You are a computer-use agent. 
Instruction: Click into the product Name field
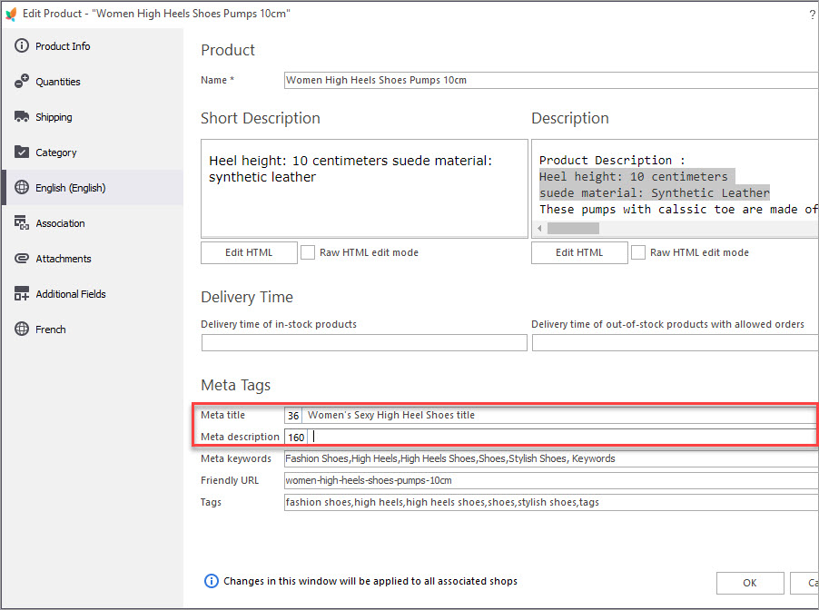551,81
